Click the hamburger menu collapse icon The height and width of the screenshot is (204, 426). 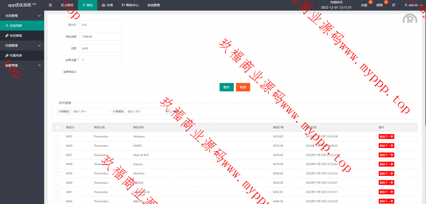coord(50,5)
